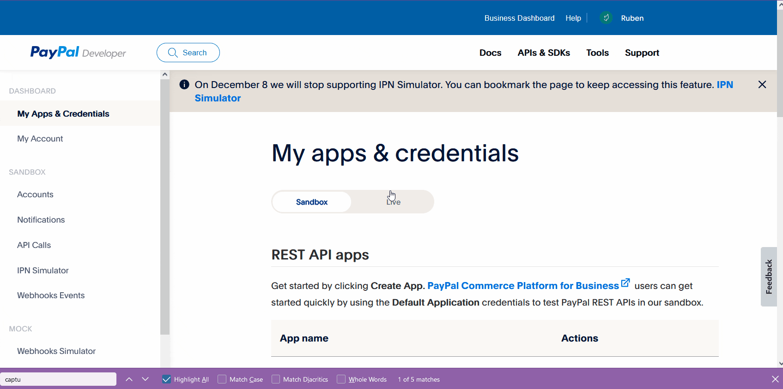Click the PayPal Developer logo
This screenshot has height=389, width=783.
tap(78, 53)
